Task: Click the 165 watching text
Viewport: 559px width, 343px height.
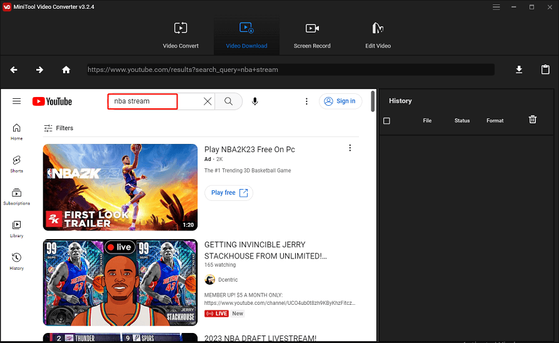Action: [220, 265]
